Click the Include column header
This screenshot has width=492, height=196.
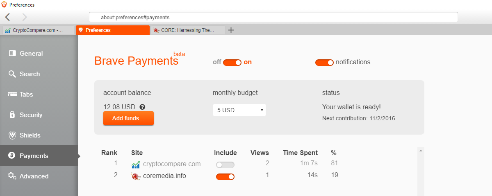(x=225, y=153)
